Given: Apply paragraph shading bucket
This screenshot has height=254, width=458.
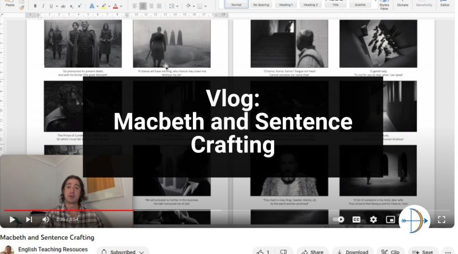Looking at the screenshot, I should (188, 6).
